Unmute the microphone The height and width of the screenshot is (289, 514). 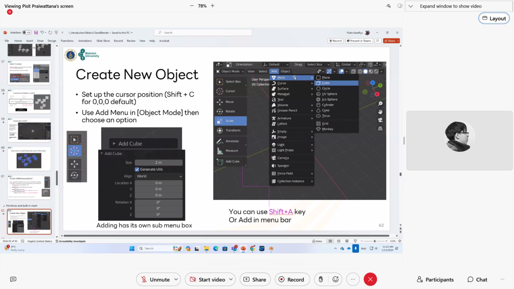pyautogui.click(x=155, y=280)
